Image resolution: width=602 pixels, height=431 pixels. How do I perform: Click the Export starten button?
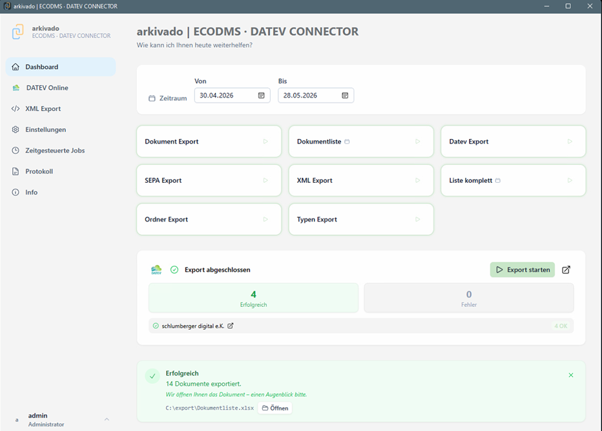tap(523, 269)
